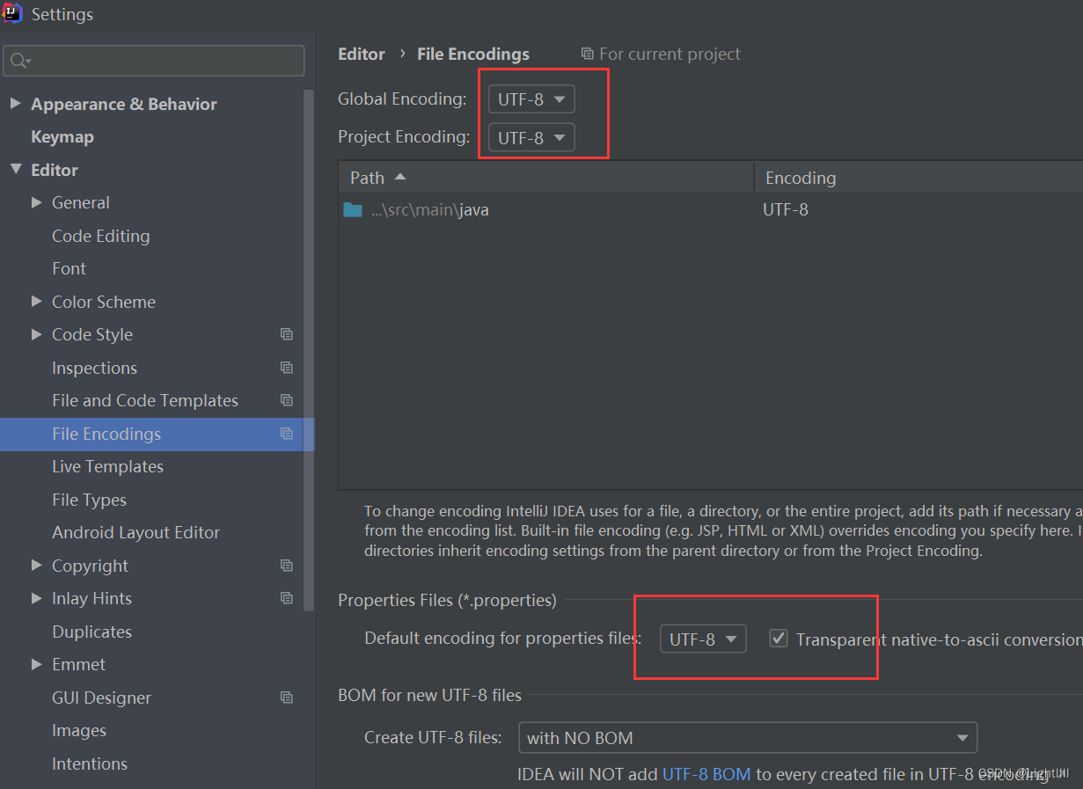Open the Project Encoding dropdown
The height and width of the screenshot is (789, 1083).
[x=531, y=137]
